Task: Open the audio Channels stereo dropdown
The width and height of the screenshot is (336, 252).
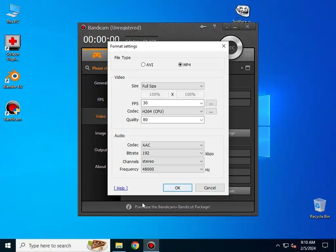Action: coord(173,161)
